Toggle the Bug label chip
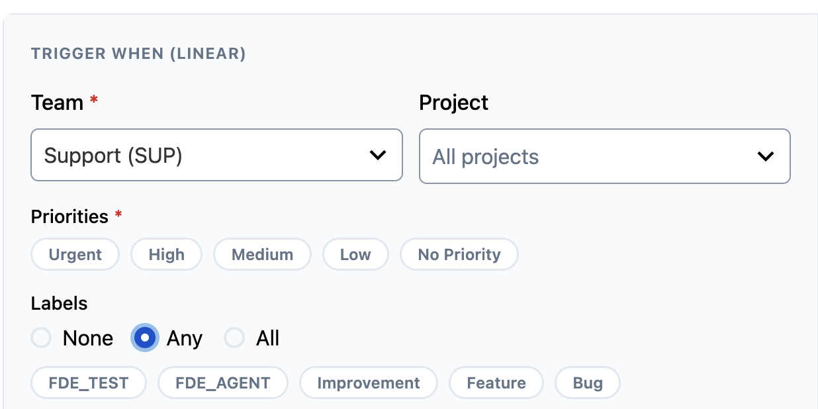Image resolution: width=818 pixels, height=409 pixels. tap(588, 383)
